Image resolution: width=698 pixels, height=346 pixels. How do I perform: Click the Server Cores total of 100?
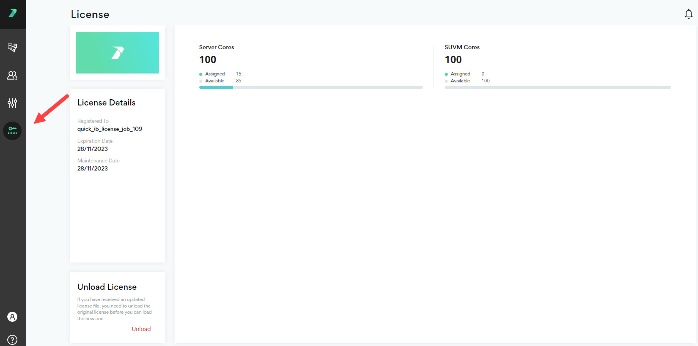point(208,60)
